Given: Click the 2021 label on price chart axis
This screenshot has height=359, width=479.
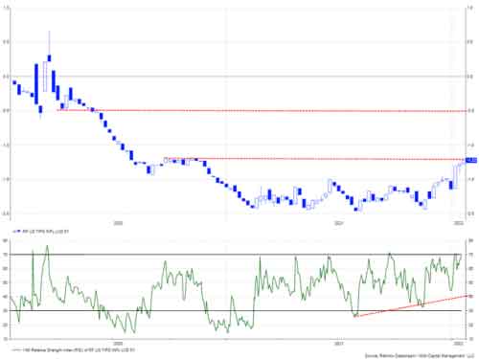Looking at the screenshot, I should click(x=338, y=223).
